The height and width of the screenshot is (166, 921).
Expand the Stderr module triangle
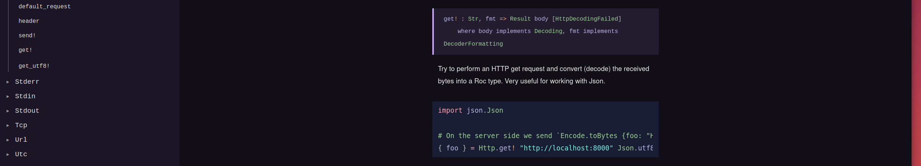(8, 82)
